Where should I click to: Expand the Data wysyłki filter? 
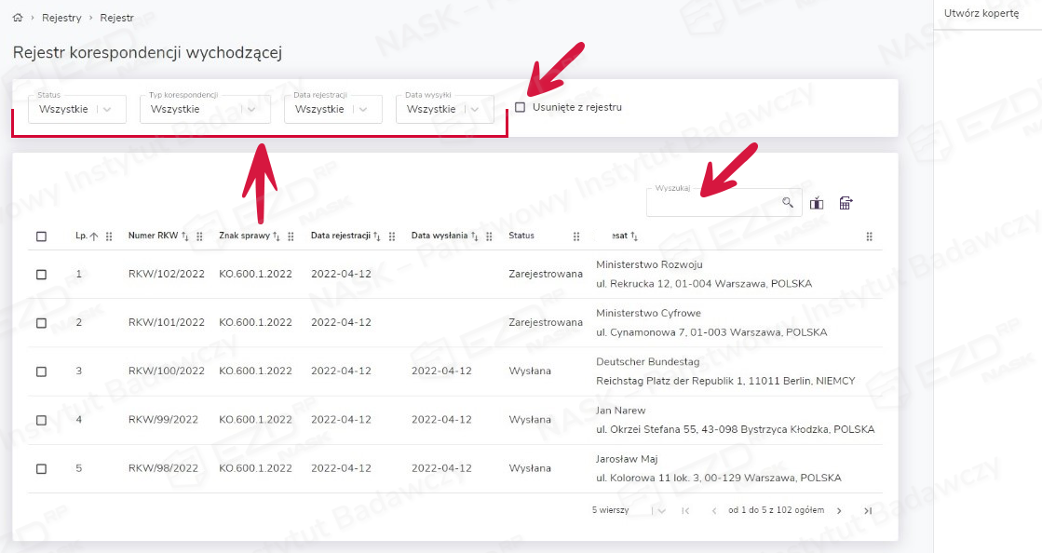click(475, 110)
